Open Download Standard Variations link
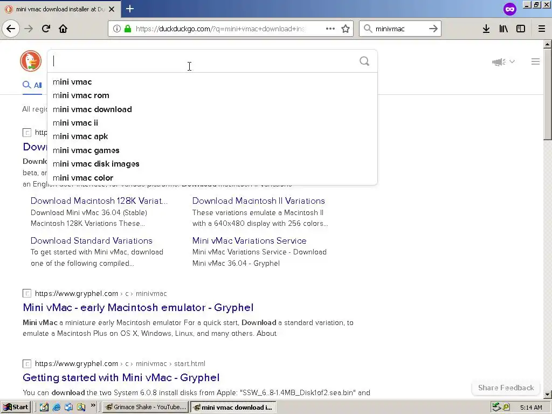552x414 pixels. [91, 241]
